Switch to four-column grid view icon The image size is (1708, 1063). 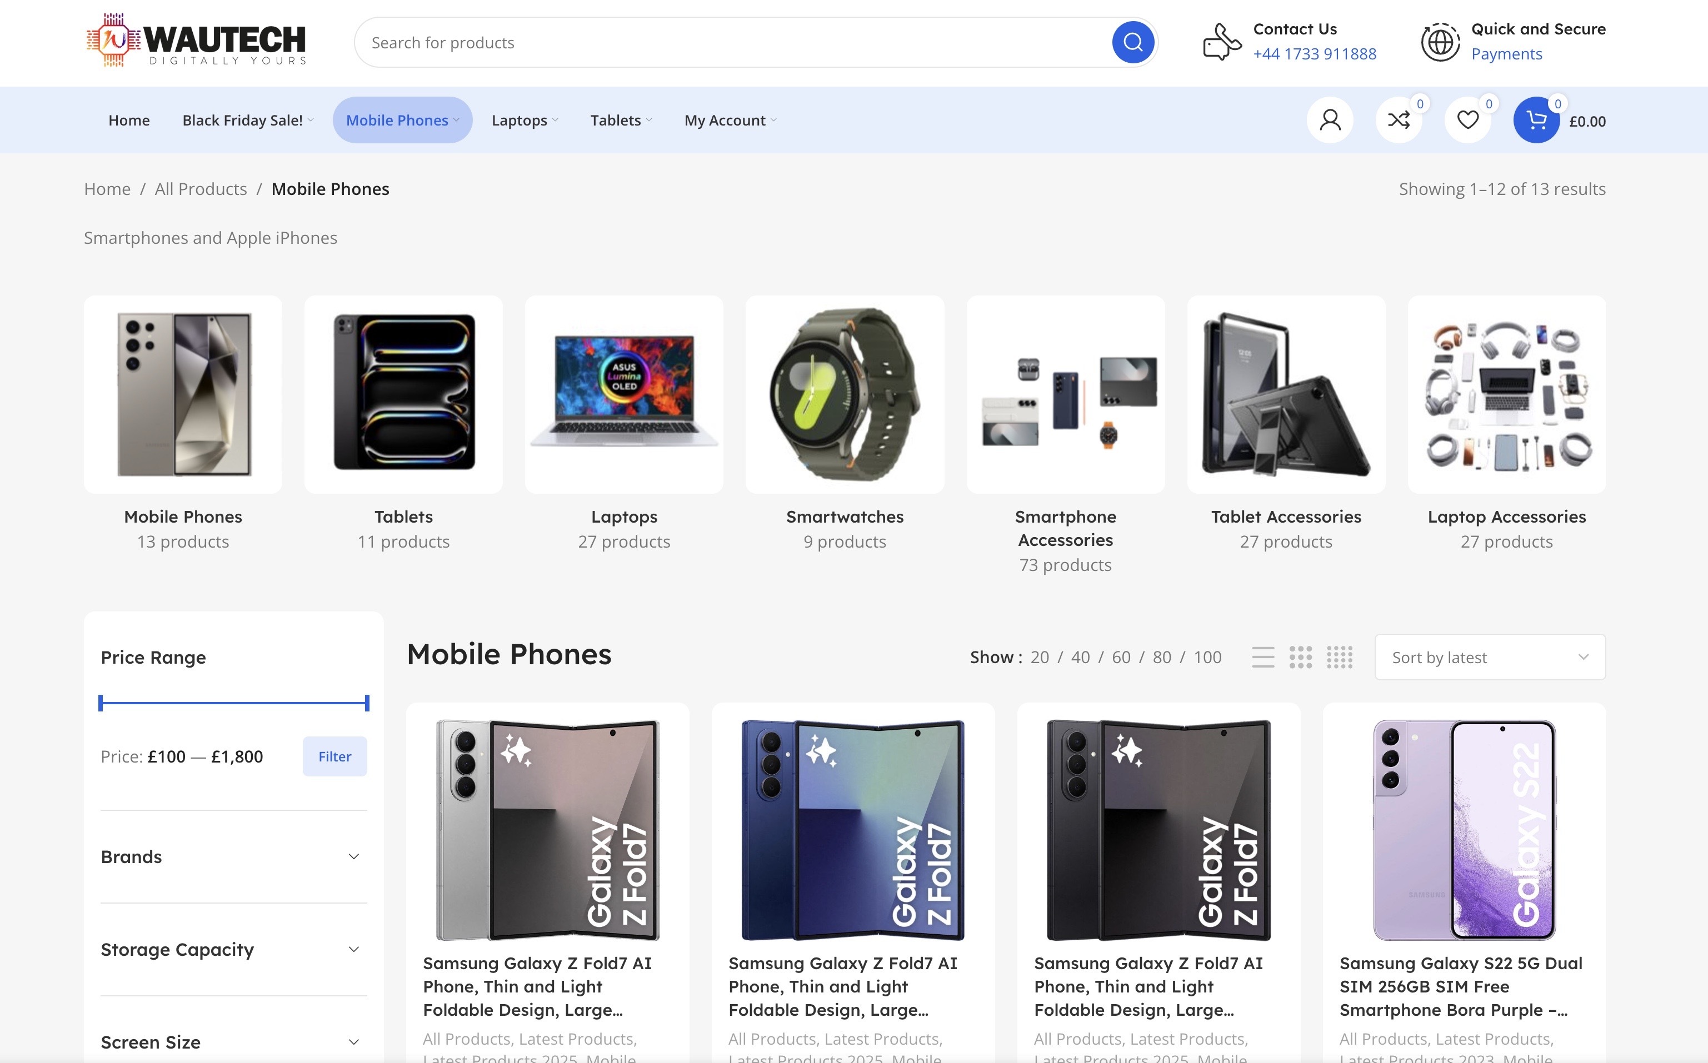(1339, 658)
